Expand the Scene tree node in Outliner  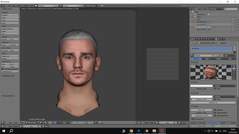click(x=191, y=12)
